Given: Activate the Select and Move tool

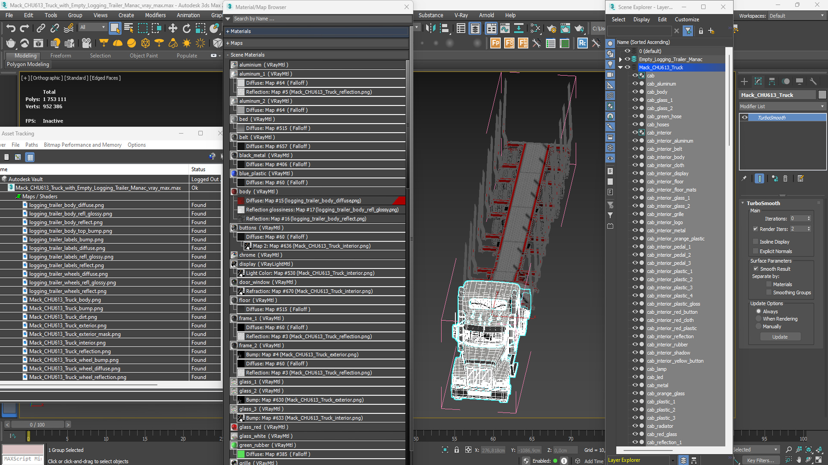Looking at the screenshot, I should [x=172, y=28].
